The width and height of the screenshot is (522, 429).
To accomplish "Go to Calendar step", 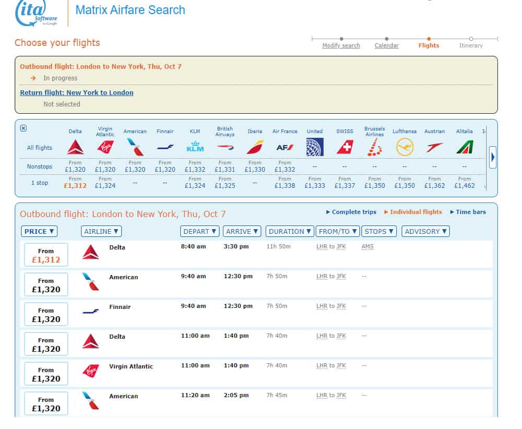I will pyautogui.click(x=386, y=45).
